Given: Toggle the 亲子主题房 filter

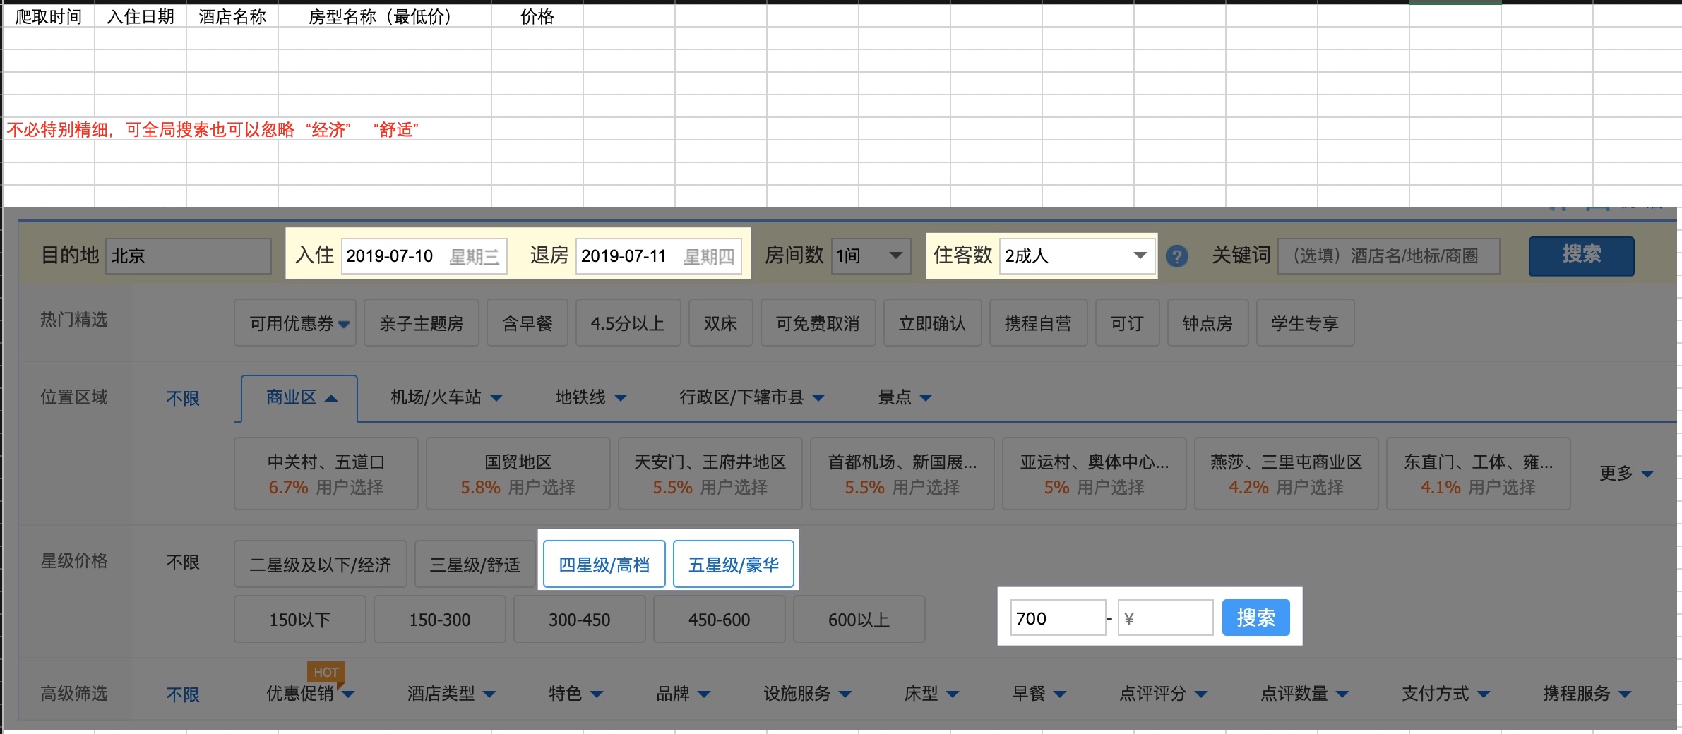Looking at the screenshot, I should [x=422, y=323].
